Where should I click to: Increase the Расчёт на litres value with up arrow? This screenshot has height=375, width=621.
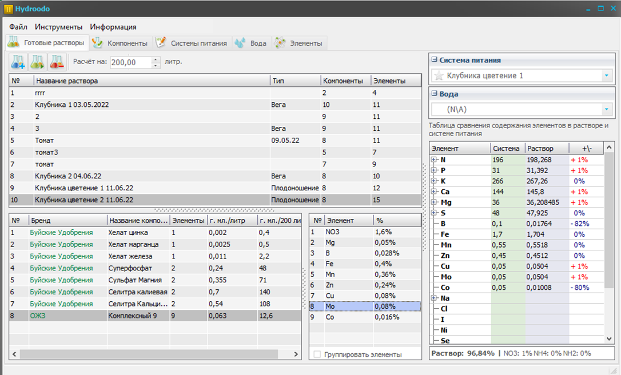(156, 59)
